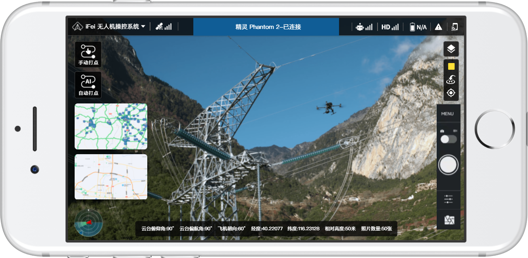
Task: Open camera settings sliders icon
Action: pos(449,199)
